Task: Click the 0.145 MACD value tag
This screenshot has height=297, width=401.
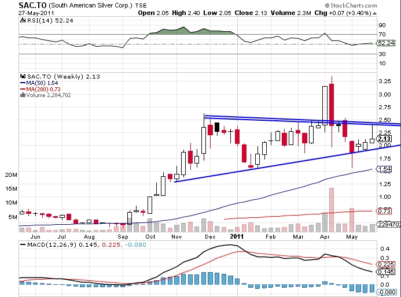Action: (385, 272)
